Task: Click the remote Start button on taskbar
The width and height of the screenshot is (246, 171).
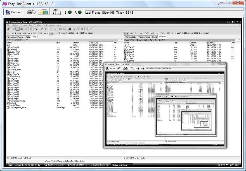Action: pos(10,165)
